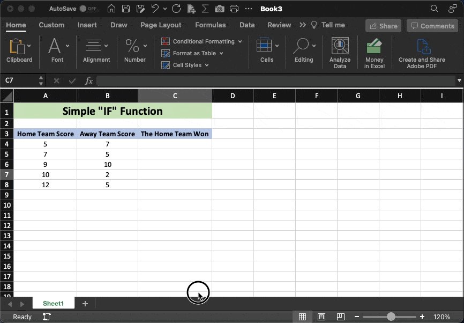Click the Search magnifier in title bar
The height and width of the screenshot is (323, 464).
[x=434, y=9]
